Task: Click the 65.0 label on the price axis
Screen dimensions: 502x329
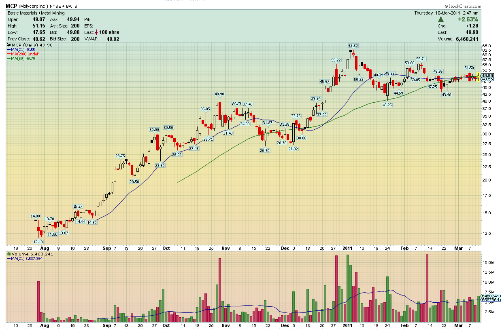Action: 487,46
